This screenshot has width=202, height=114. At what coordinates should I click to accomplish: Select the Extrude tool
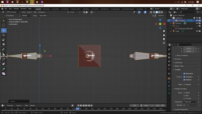[4, 69]
